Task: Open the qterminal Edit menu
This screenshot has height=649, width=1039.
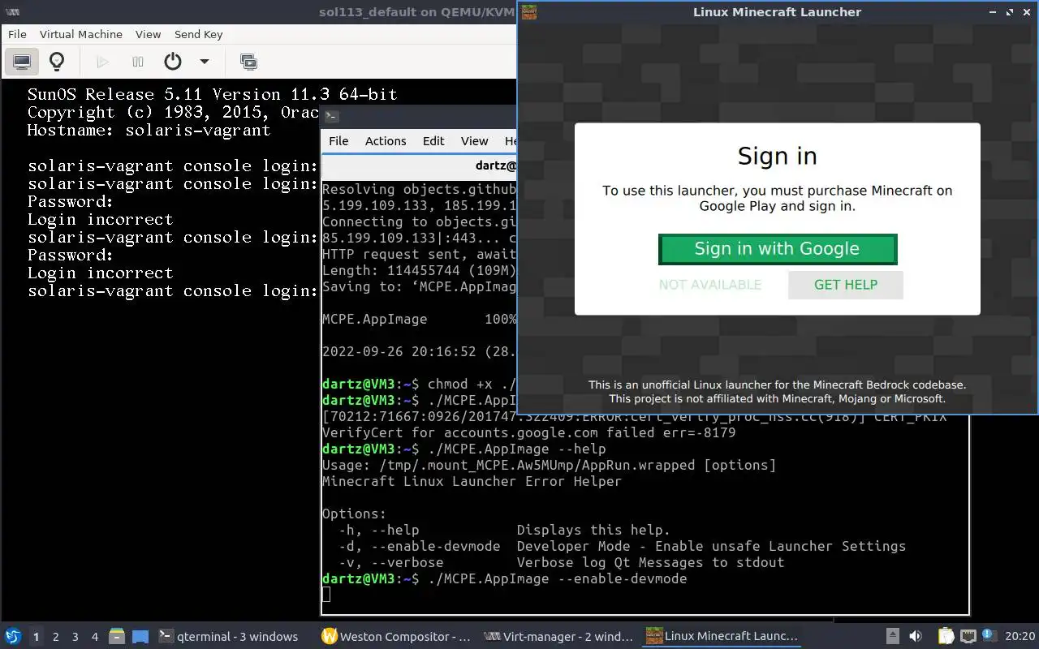Action: click(433, 140)
